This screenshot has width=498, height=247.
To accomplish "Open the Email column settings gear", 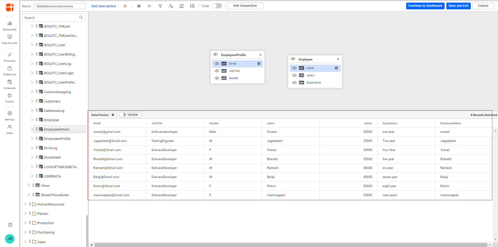I will (x=259, y=64).
